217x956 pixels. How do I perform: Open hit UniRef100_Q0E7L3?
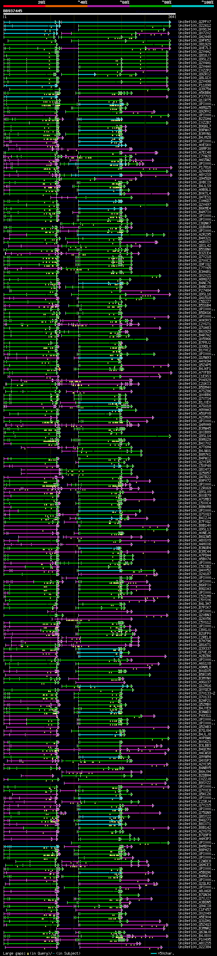pyautogui.click(x=195, y=48)
